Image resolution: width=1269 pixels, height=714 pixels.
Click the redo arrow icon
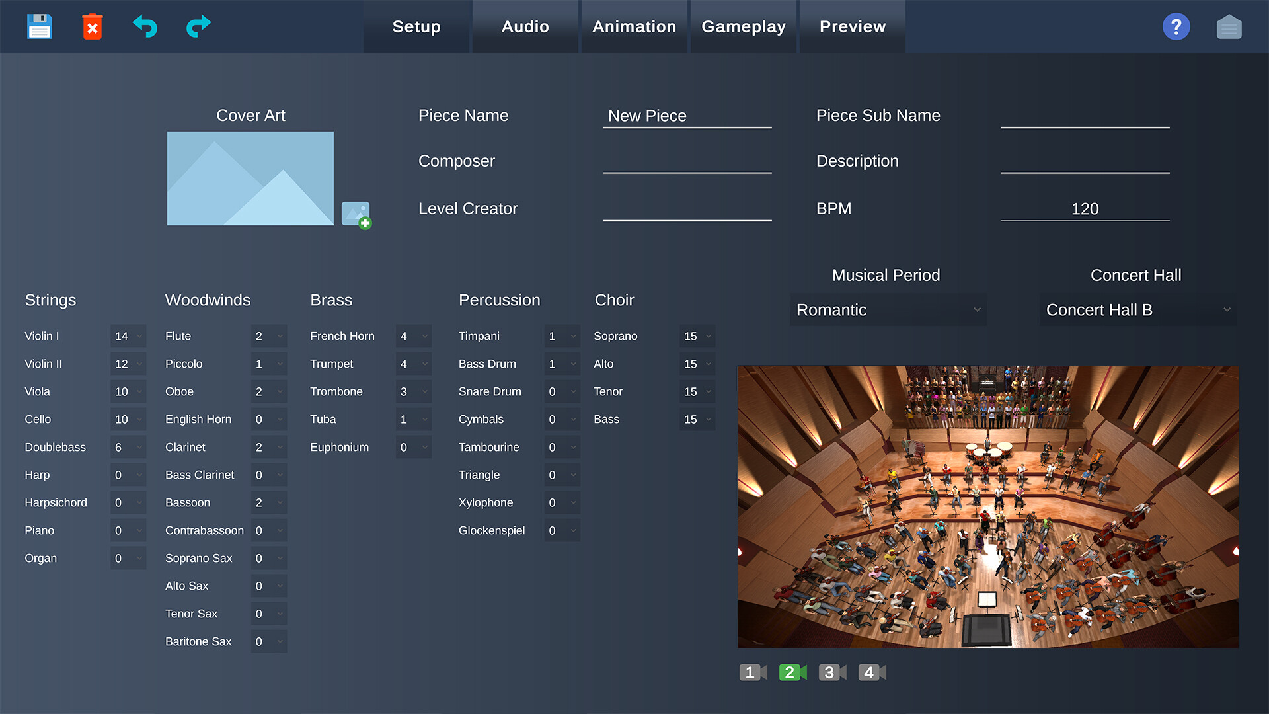[198, 26]
